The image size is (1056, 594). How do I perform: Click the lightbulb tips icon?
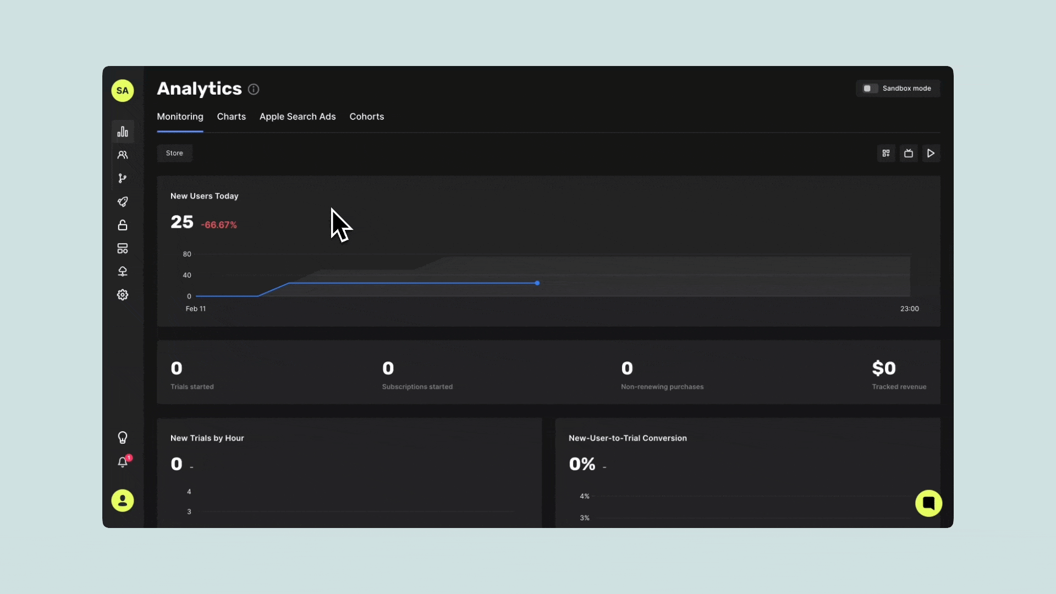click(123, 438)
